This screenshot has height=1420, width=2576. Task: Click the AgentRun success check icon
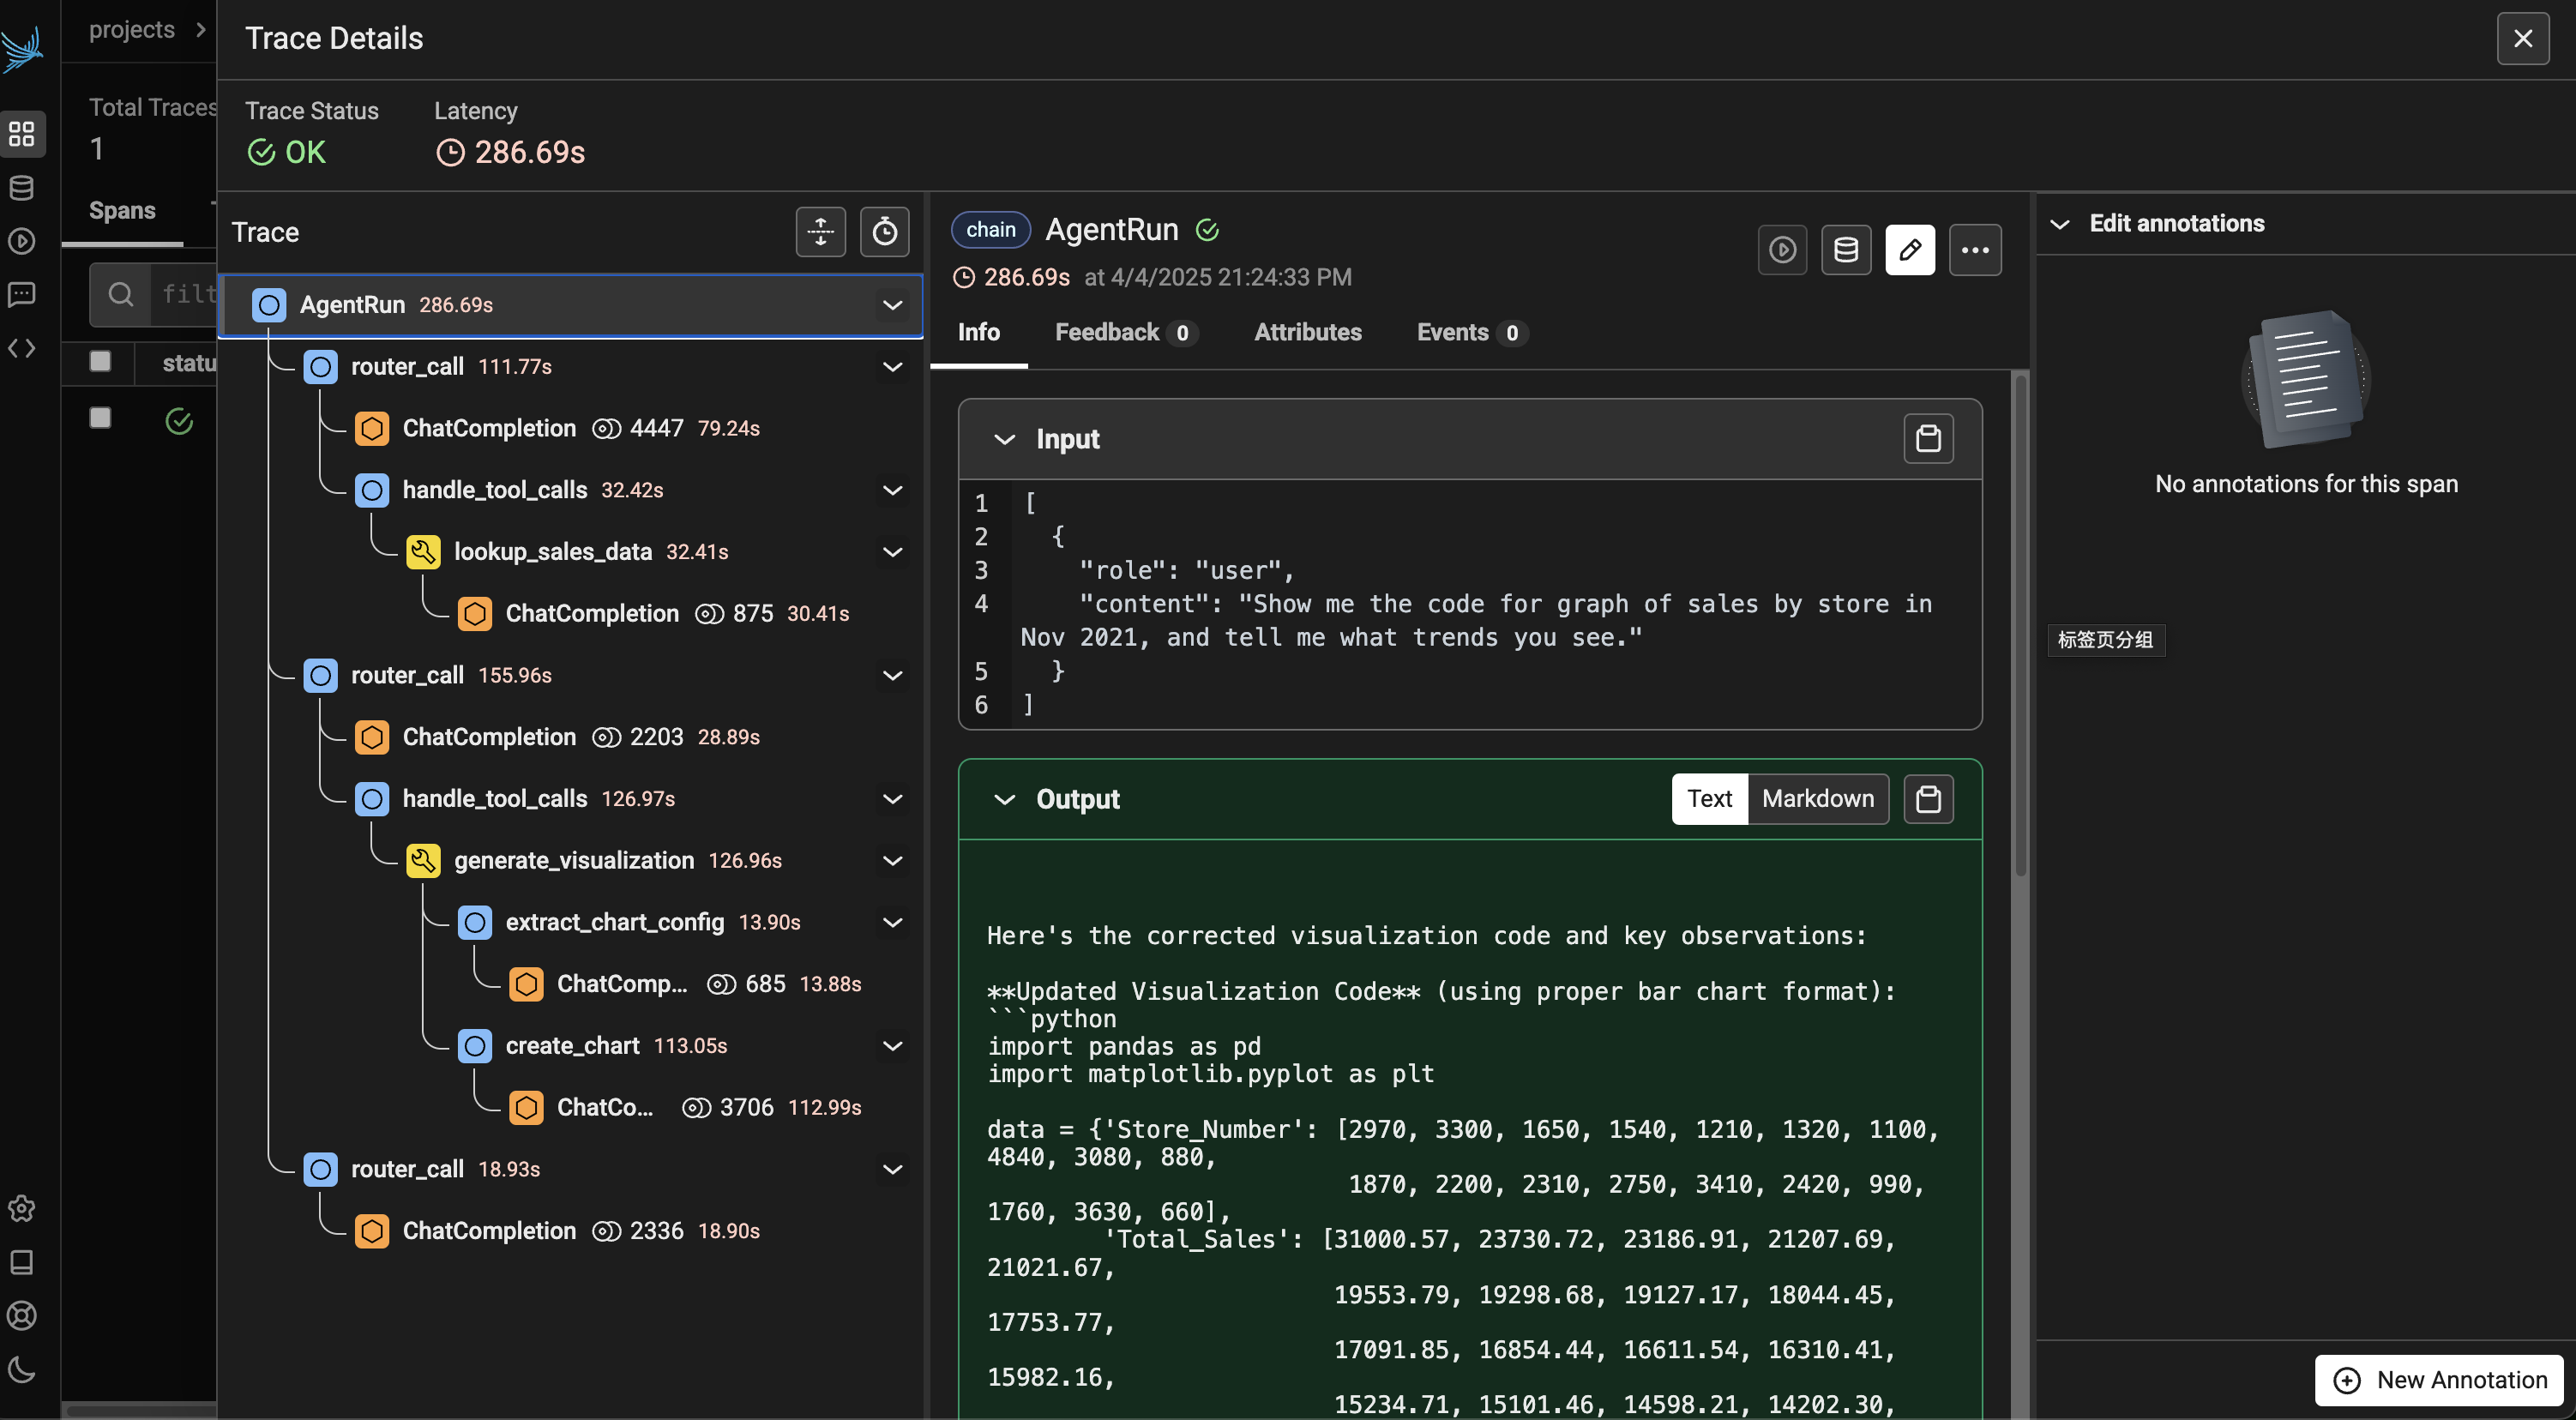(1208, 230)
